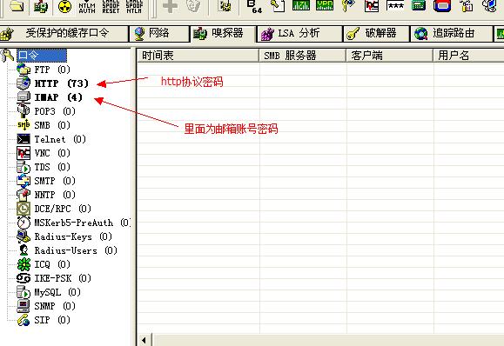The image size is (504, 346).
Task: Select the 嗅探器 tab
Action: click(224, 34)
